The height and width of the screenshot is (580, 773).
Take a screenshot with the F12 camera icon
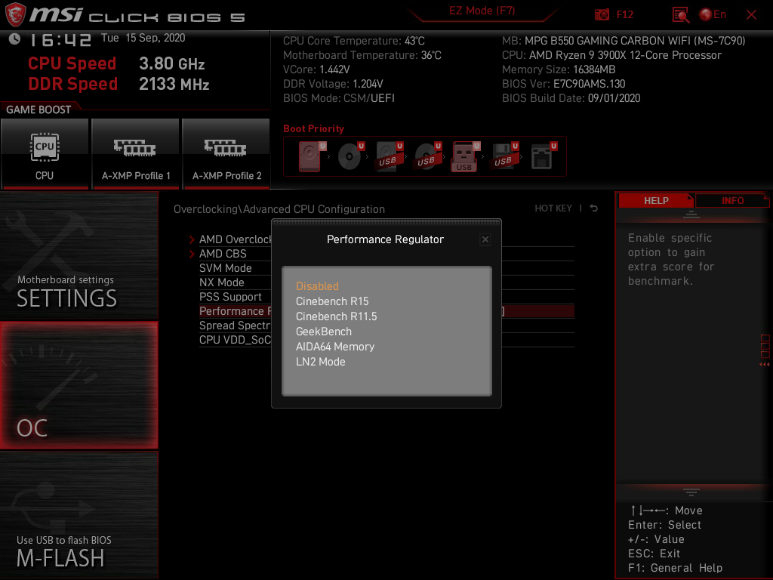pos(602,15)
